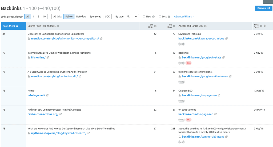Select the All links filter tab
The height and width of the screenshot is (147, 273).
[x=58, y=16]
